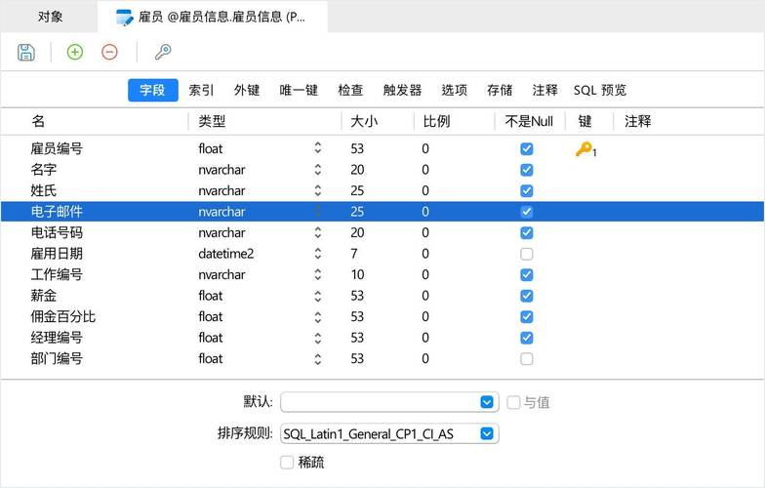Click the green add field icon
The height and width of the screenshot is (488, 765).
(x=74, y=53)
